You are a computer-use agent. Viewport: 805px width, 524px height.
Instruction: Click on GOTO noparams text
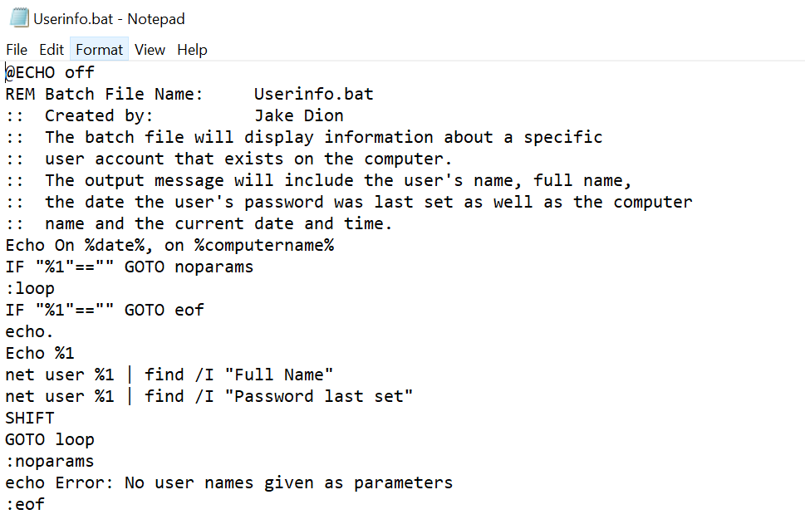[189, 267]
